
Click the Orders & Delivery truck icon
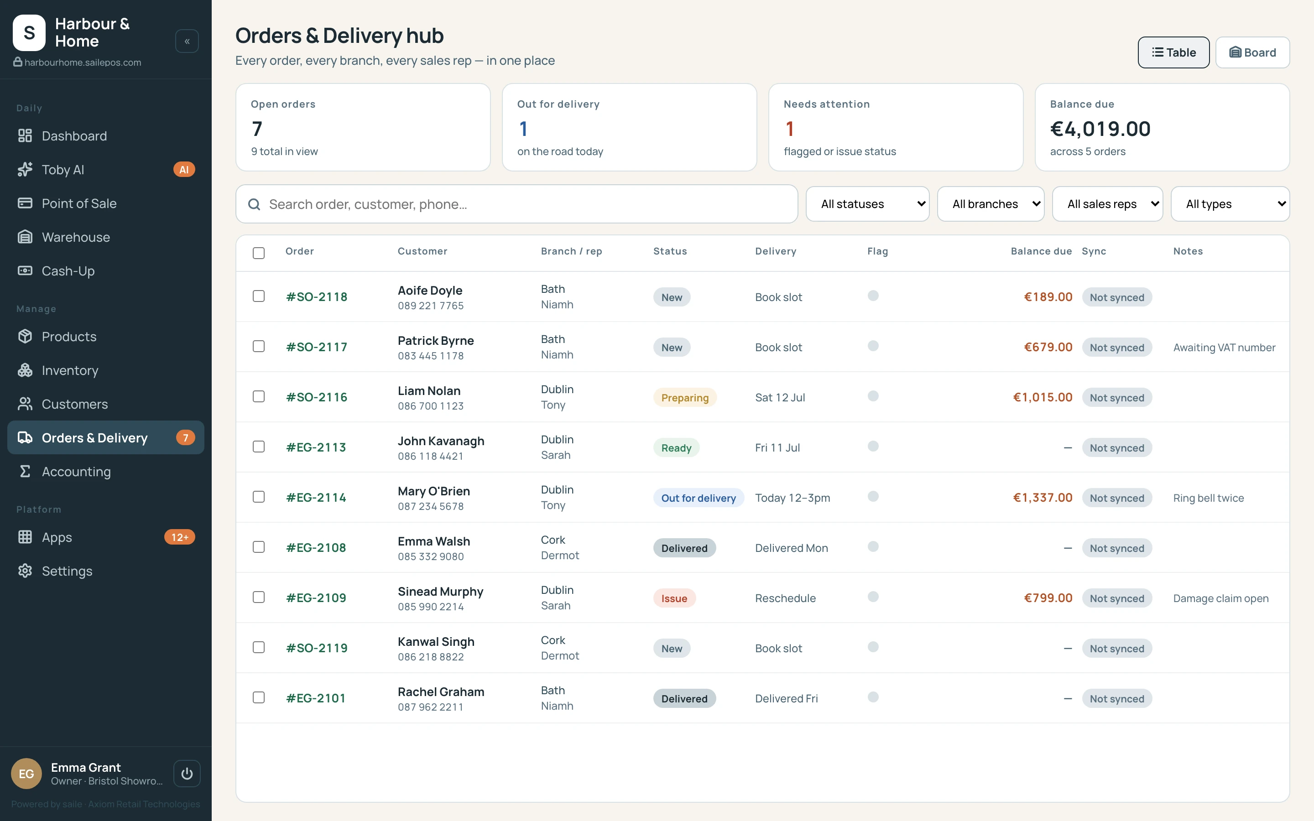point(25,438)
